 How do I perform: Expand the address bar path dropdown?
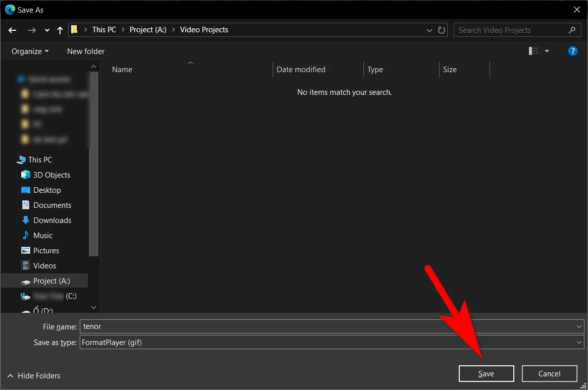430,30
